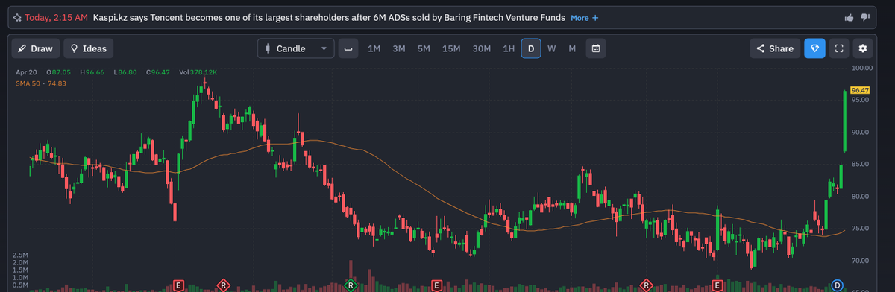Select the D daily interval
895x292 pixels.
[531, 48]
